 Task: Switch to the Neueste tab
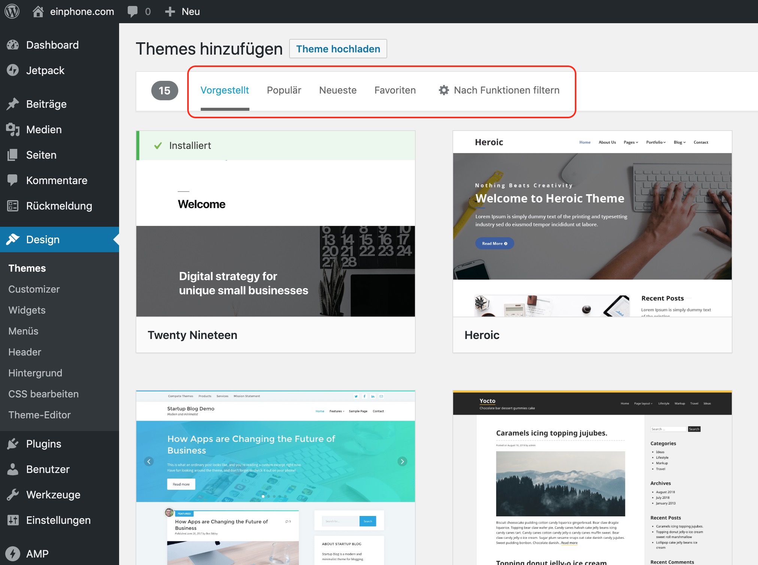pyautogui.click(x=338, y=90)
